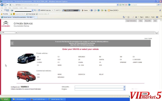Open the File menu
The height and width of the screenshot is (101, 162).
2,8
